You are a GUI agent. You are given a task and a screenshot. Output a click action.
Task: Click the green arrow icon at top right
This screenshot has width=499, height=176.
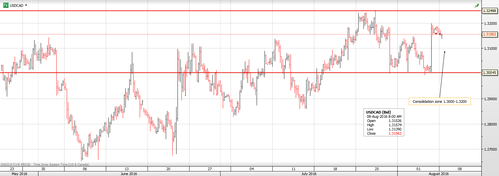tap(477, 6)
